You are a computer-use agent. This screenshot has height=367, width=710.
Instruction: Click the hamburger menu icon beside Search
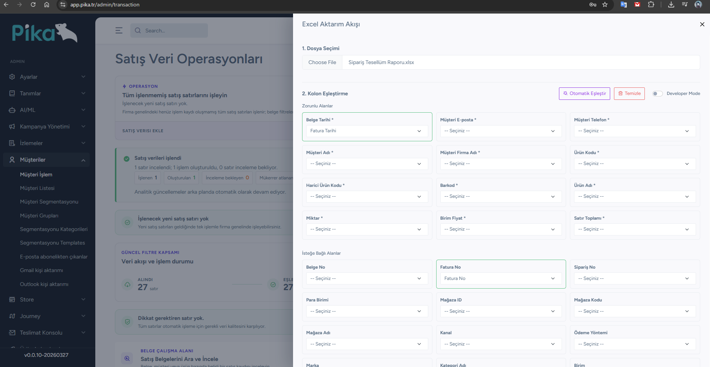pyautogui.click(x=119, y=31)
